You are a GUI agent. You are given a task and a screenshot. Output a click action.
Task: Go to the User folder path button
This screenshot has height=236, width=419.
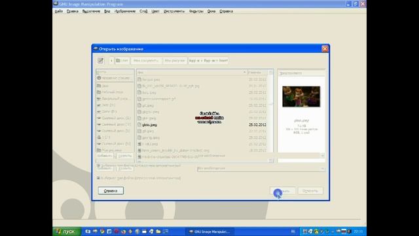point(122,61)
